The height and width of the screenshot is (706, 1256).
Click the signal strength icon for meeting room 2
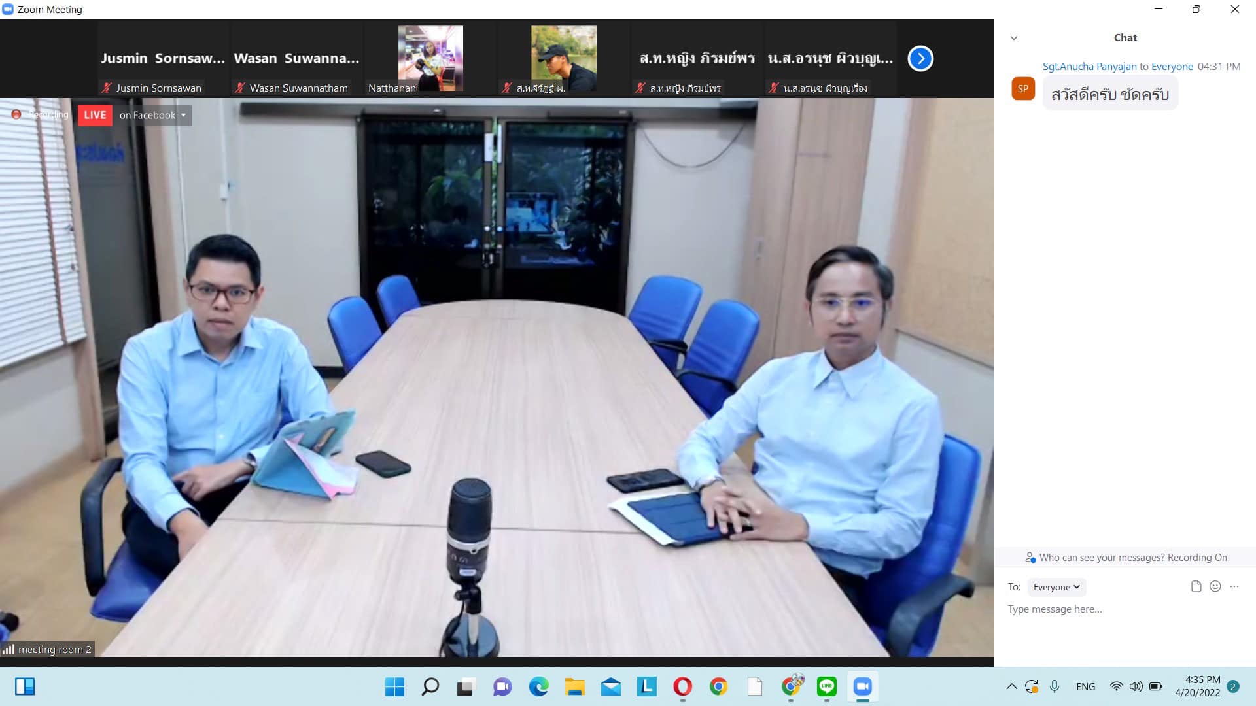click(9, 649)
